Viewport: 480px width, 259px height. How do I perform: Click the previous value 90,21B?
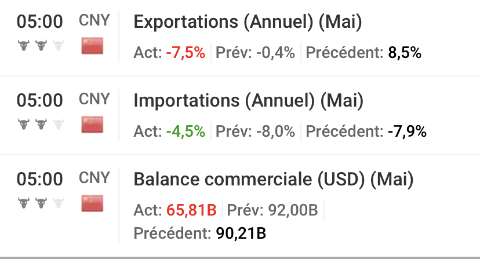coord(241,234)
